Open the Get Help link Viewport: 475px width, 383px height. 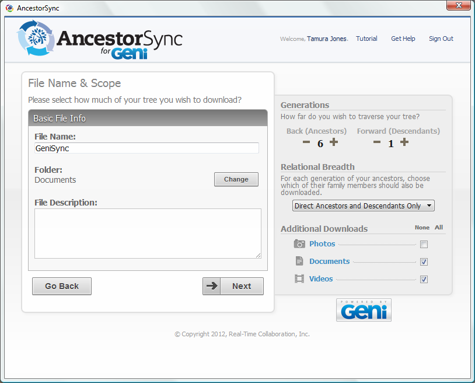tap(403, 39)
